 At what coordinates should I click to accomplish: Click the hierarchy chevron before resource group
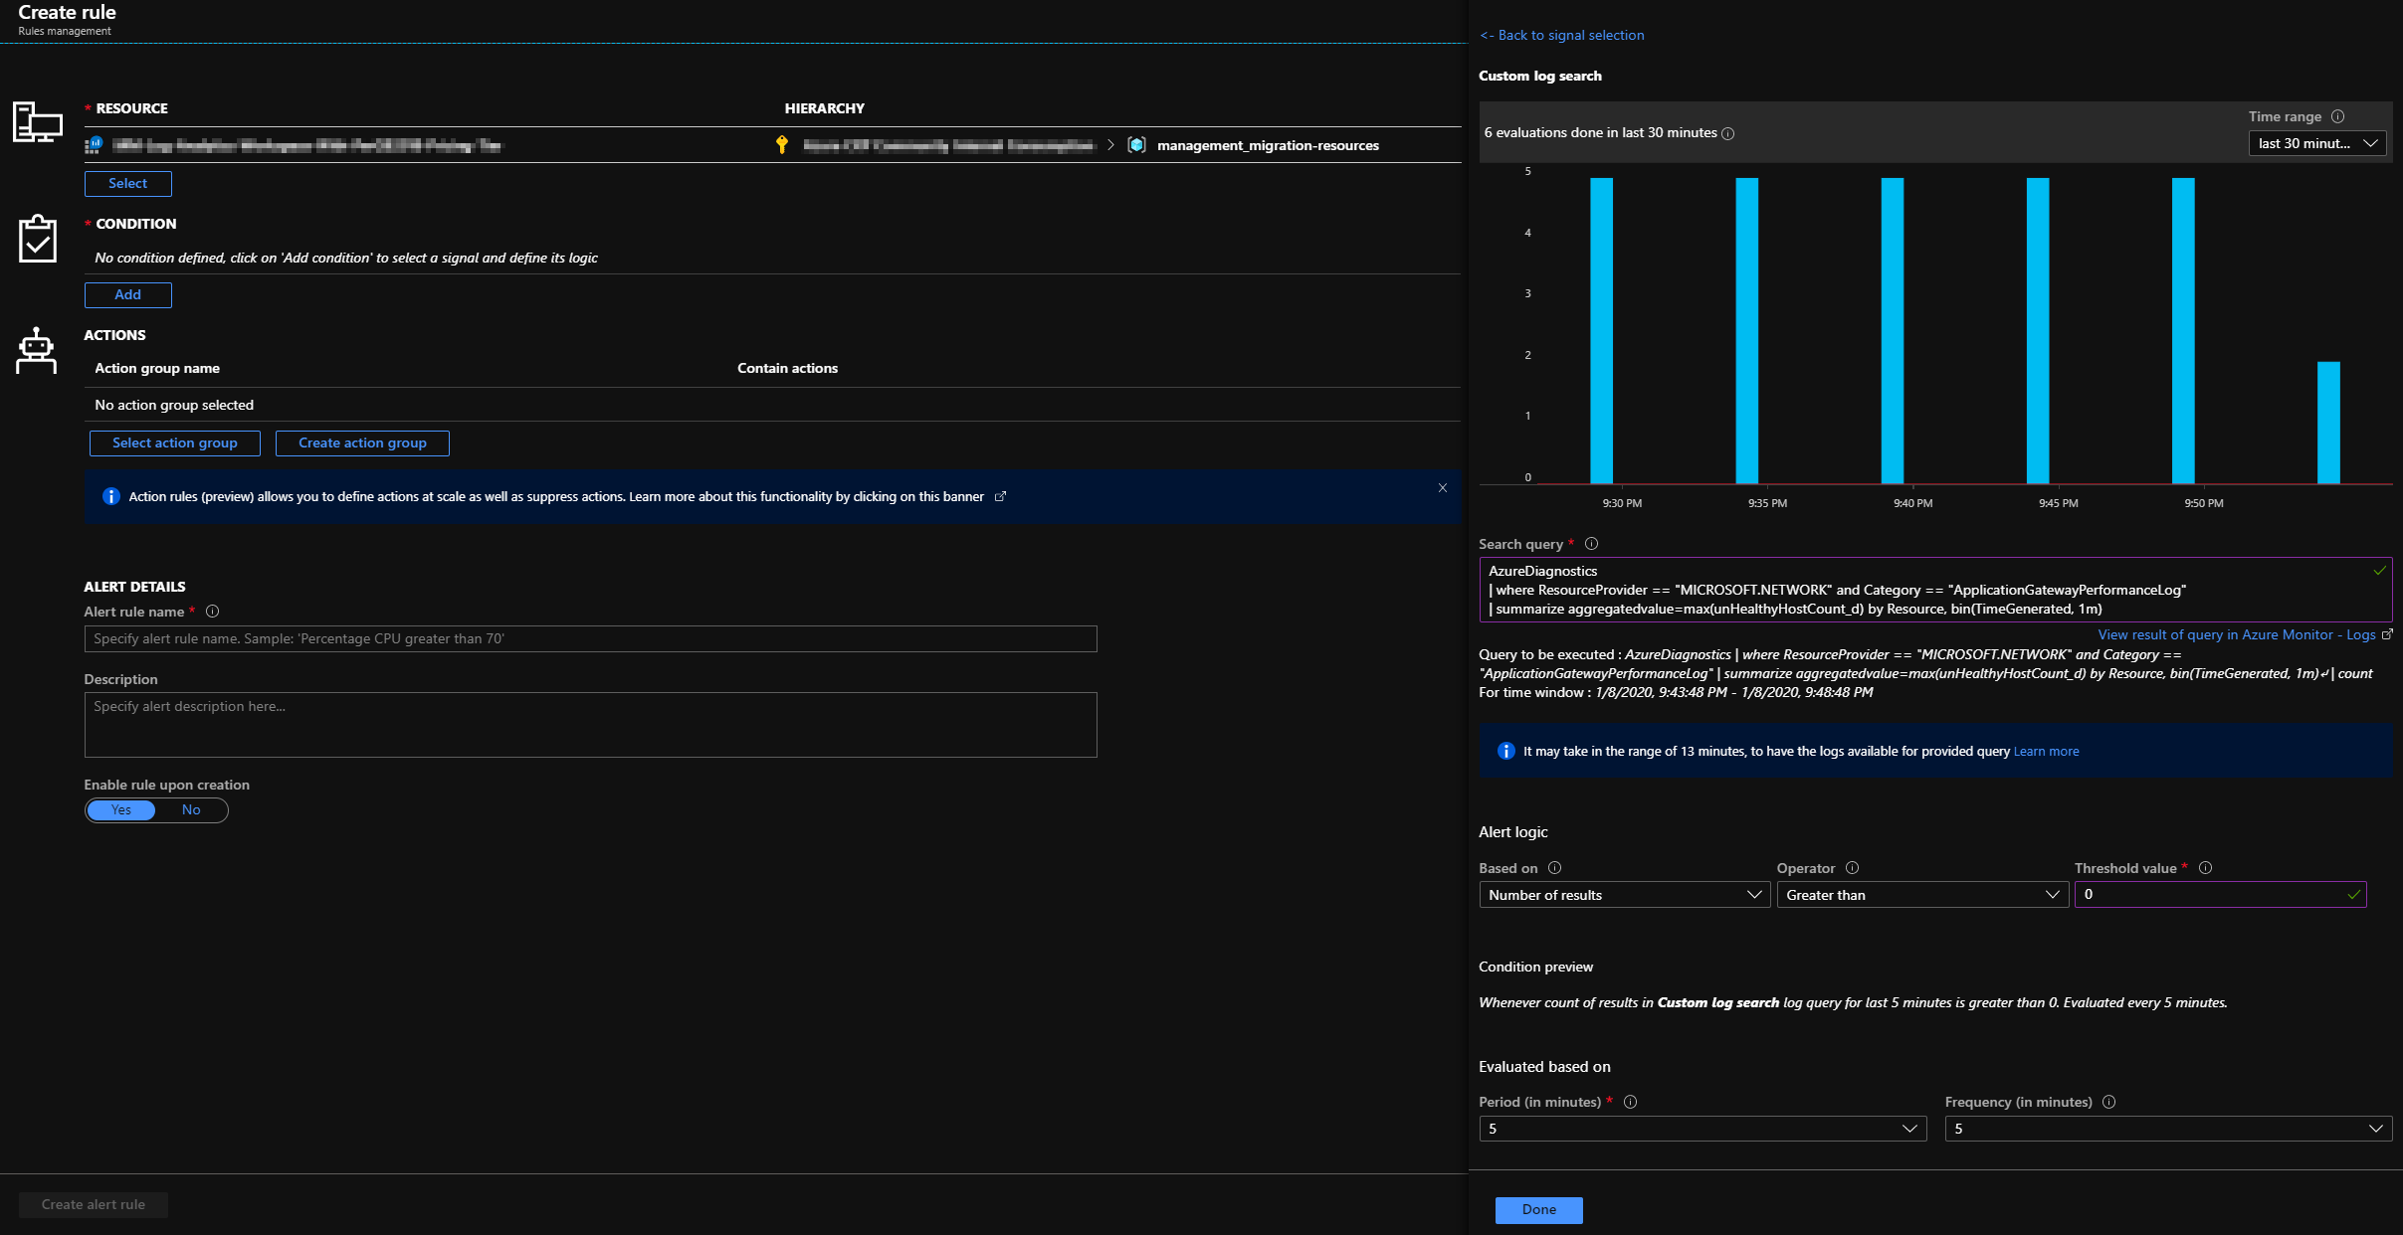(x=1110, y=145)
